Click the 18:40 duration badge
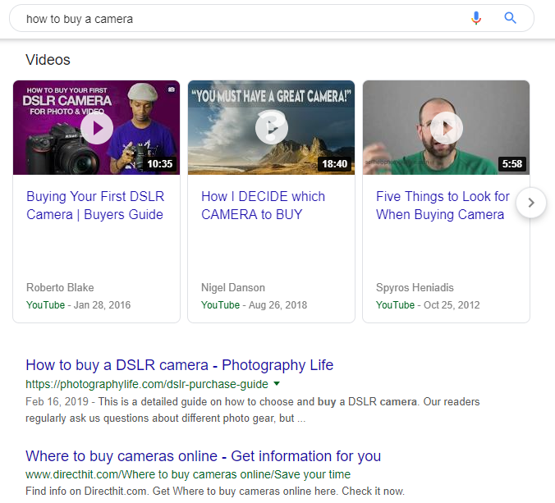This screenshot has width=555, height=503. 335,164
